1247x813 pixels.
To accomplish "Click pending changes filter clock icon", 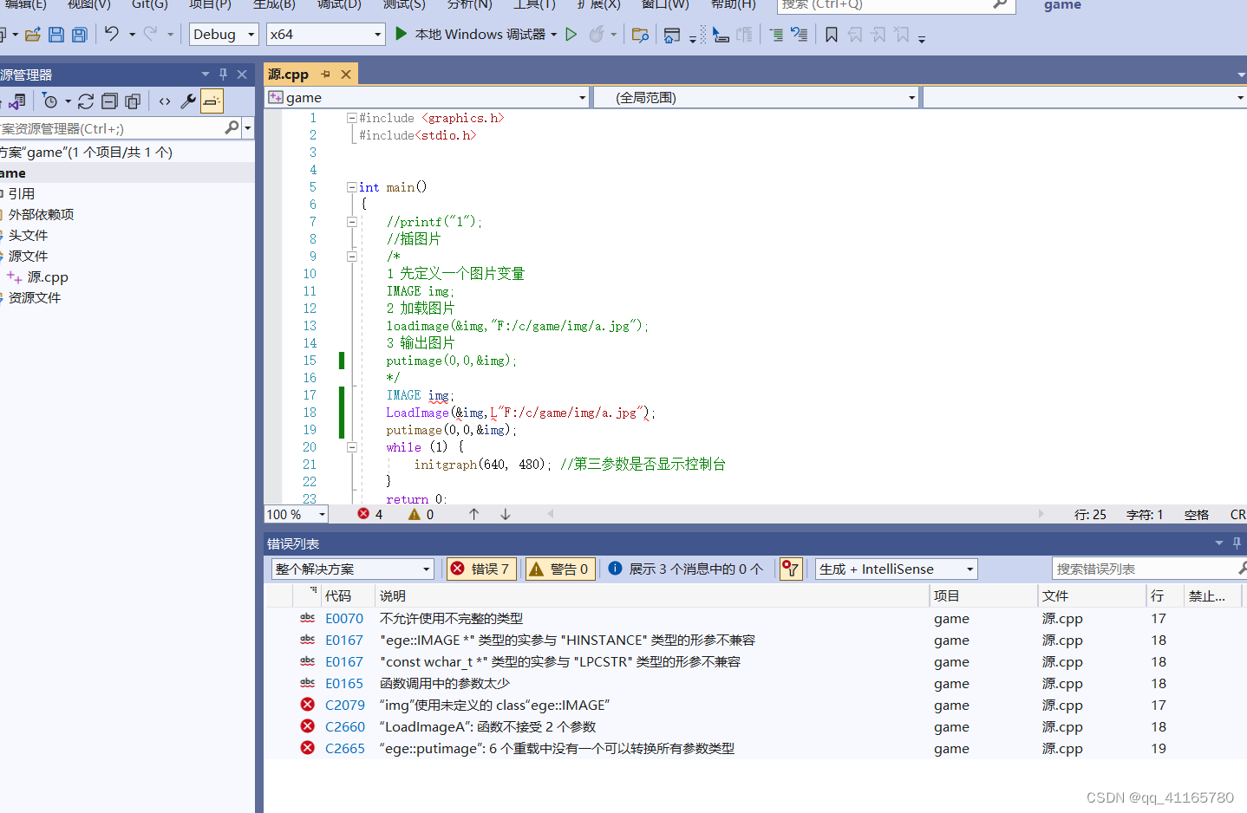I will click(50, 101).
